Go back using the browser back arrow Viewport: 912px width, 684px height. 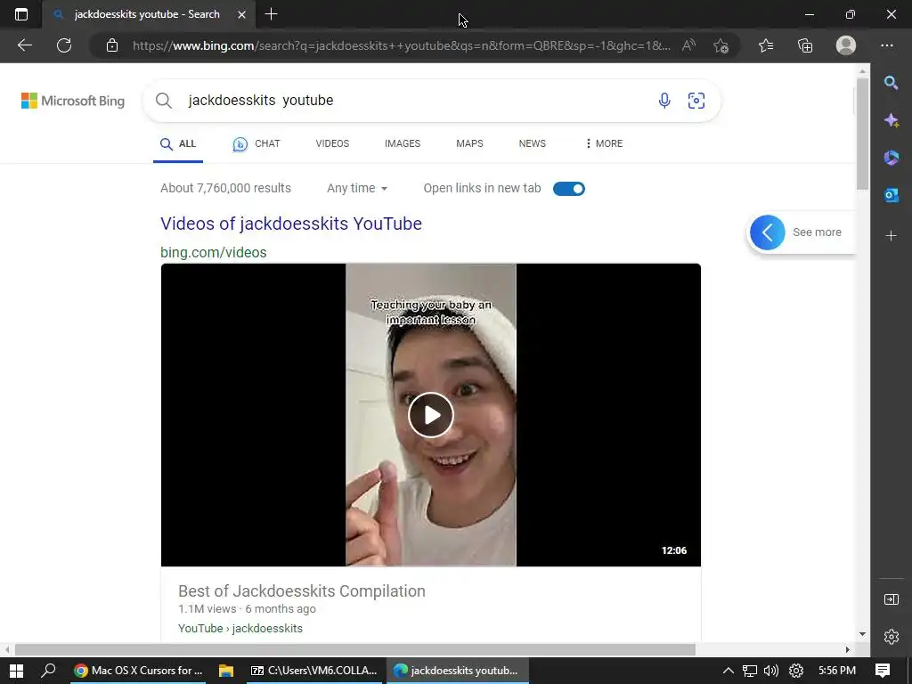click(x=25, y=45)
